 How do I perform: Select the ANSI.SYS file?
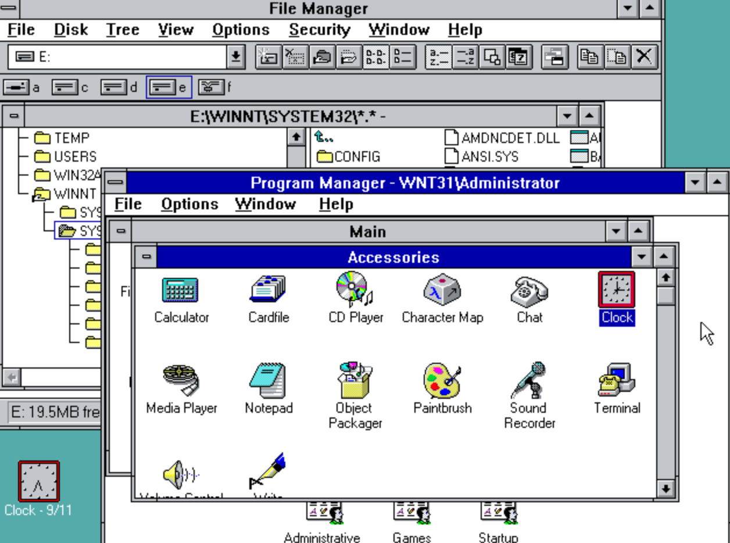482,156
